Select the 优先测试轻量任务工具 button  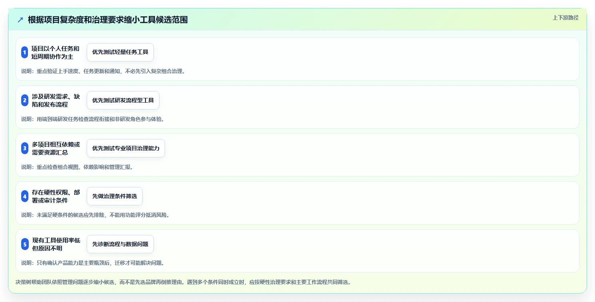click(120, 52)
